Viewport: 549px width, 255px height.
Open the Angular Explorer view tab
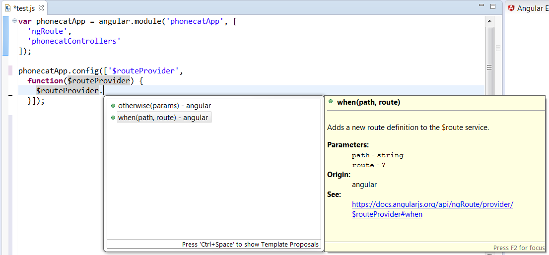529,8
